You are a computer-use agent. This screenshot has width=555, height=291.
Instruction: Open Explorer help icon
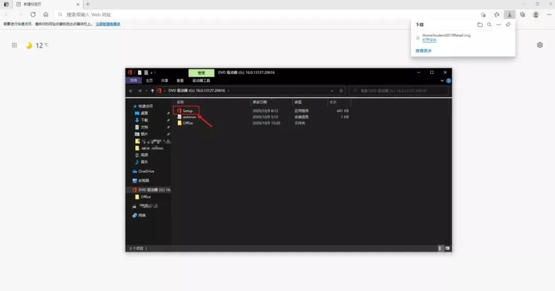coord(449,81)
